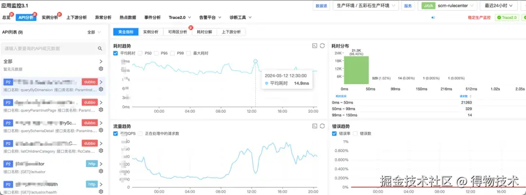Open 实例分析 sub-tab beside 黄金指标
Screen dimensions: 526x195
pyautogui.click(x=150, y=32)
